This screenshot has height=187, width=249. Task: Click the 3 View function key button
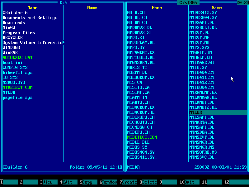click(x=49, y=182)
